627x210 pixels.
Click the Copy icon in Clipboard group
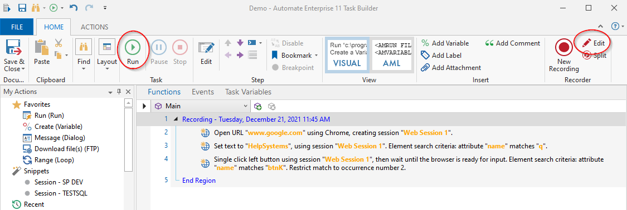59,55
